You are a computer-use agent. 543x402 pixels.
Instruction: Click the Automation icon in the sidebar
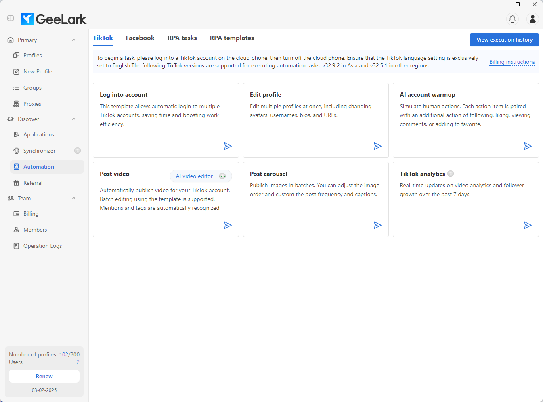16,167
